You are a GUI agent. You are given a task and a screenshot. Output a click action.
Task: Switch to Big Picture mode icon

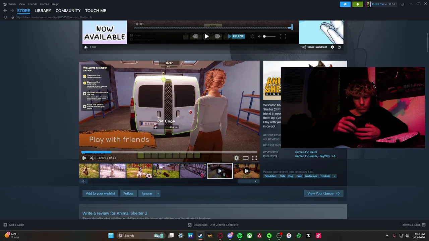pyautogui.click(x=402, y=4)
